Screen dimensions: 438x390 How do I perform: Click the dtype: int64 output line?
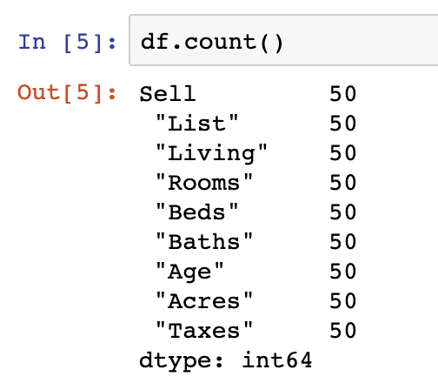click(x=226, y=360)
